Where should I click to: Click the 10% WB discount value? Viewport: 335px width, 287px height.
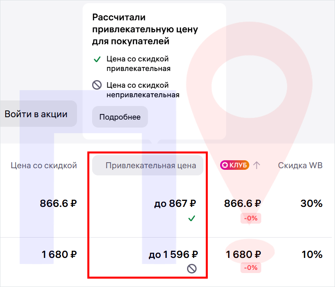pos(312,254)
